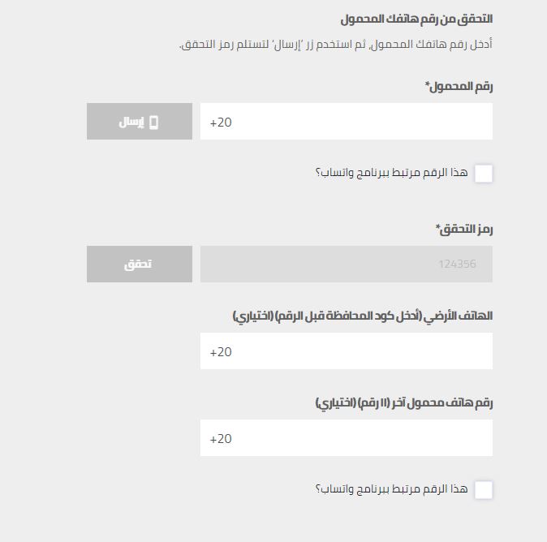Click the phone icon on the send button
The width and height of the screenshot is (547, 542).
tap(153, 123)
